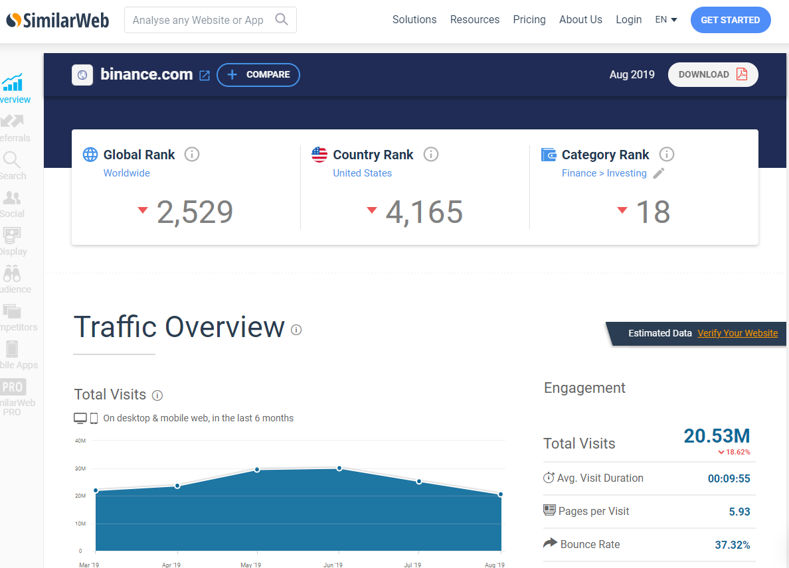This screenshot has width=789, height=568.
Task: Click the May '19 data point on the chart
Action: point(257,470)
